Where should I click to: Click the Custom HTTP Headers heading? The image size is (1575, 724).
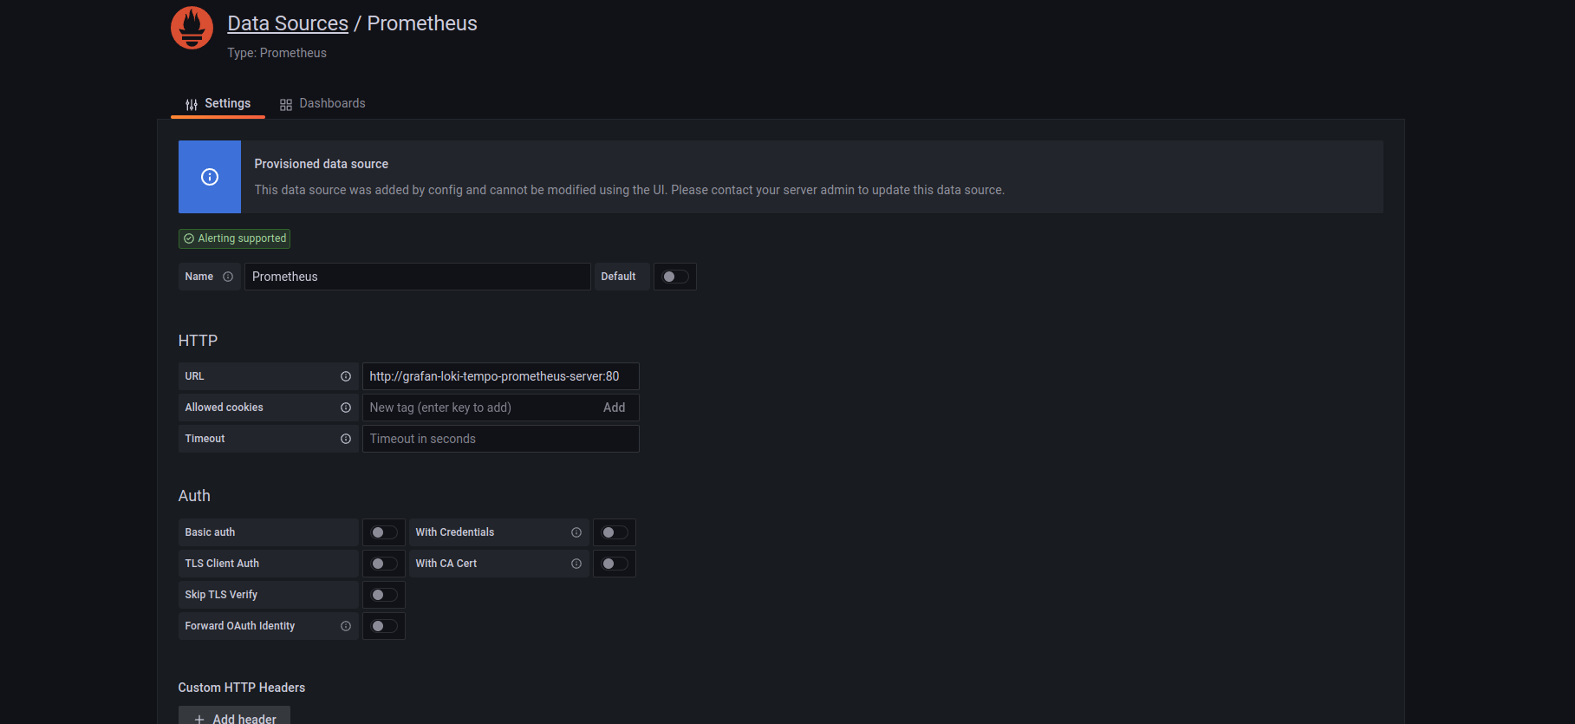pyautogui.click(x=242, y=688)
